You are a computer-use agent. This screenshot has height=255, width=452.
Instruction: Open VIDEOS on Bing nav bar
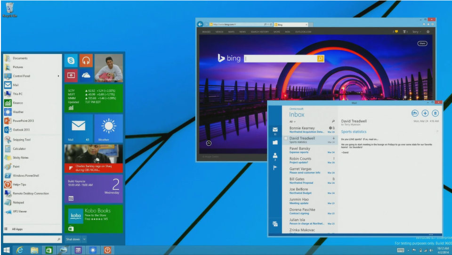(x=219, y=32)
